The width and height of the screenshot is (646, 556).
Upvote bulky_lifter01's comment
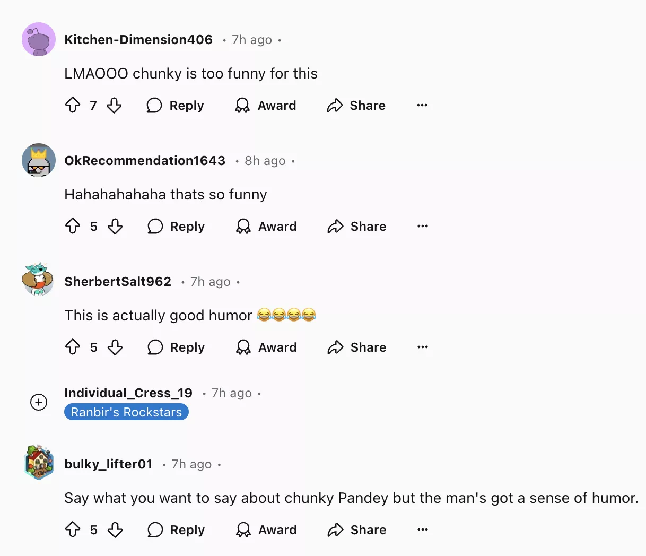click(x=73, y=530)
